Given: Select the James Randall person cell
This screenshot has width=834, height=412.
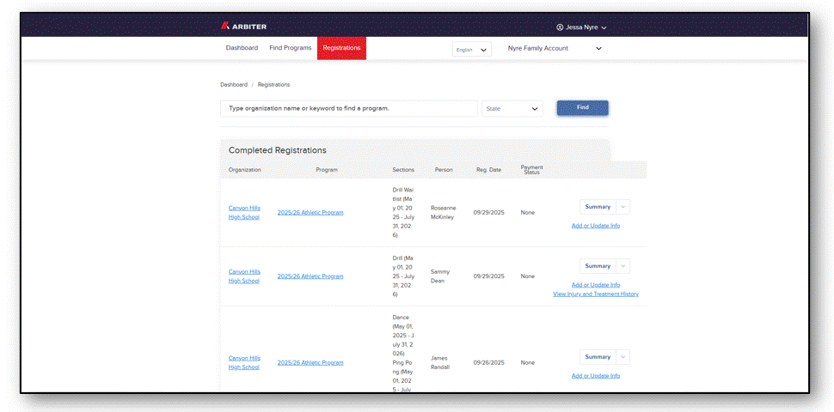Looking at the screenshot, I should click(x=439, y=362).
